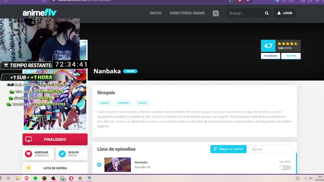This screenshot has width=324, height=182.
Task: Click the Lista de episodios heading
Action: point(116,149)
